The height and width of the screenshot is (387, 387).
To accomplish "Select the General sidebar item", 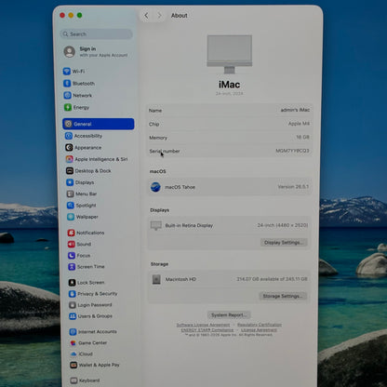I will click(99, 124).
